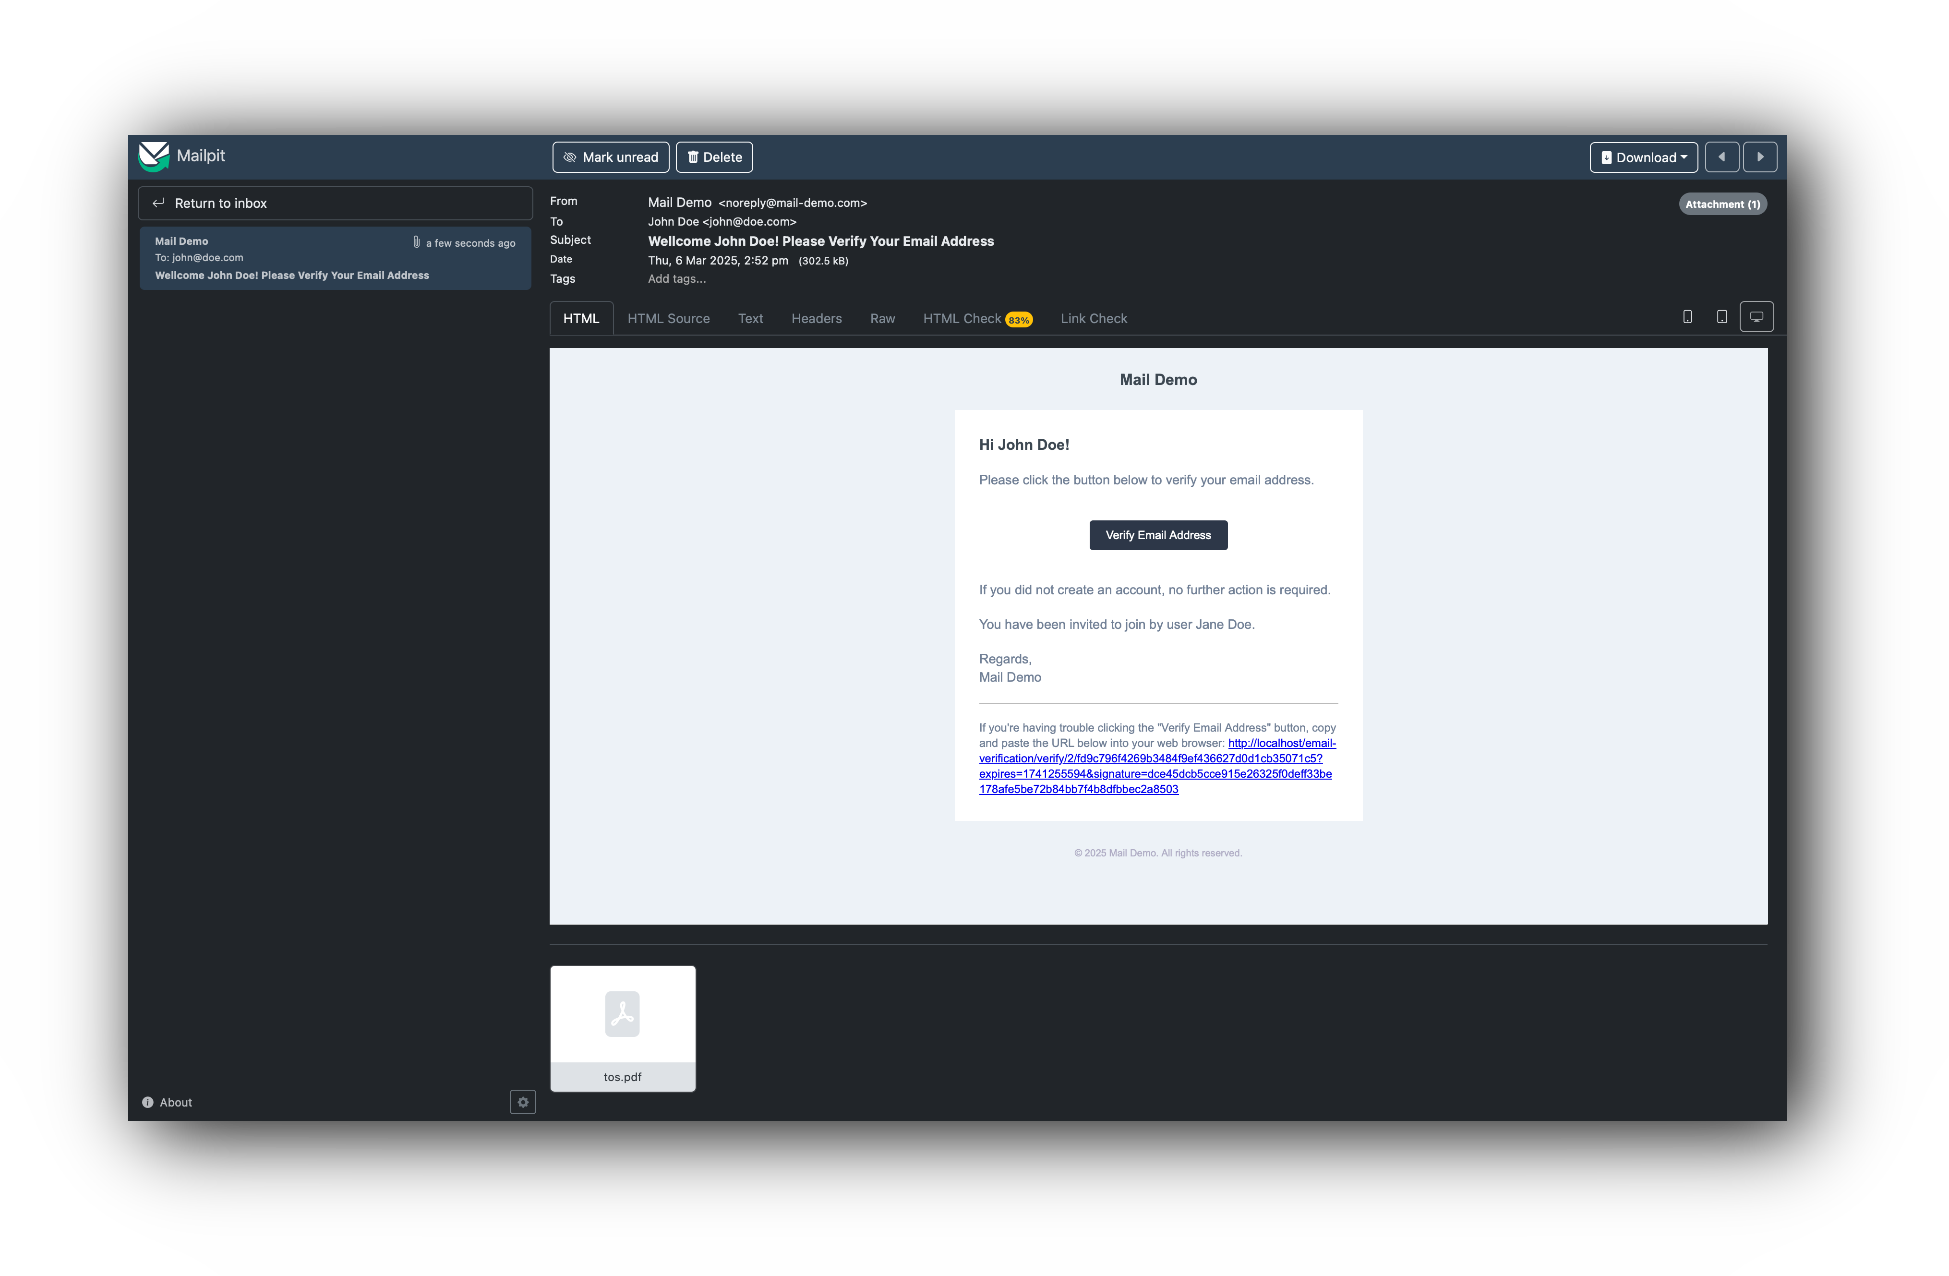1949x1276 pixels.
Task: Open tos.pdf attachment thumbnail
Action: [622, 1028]
